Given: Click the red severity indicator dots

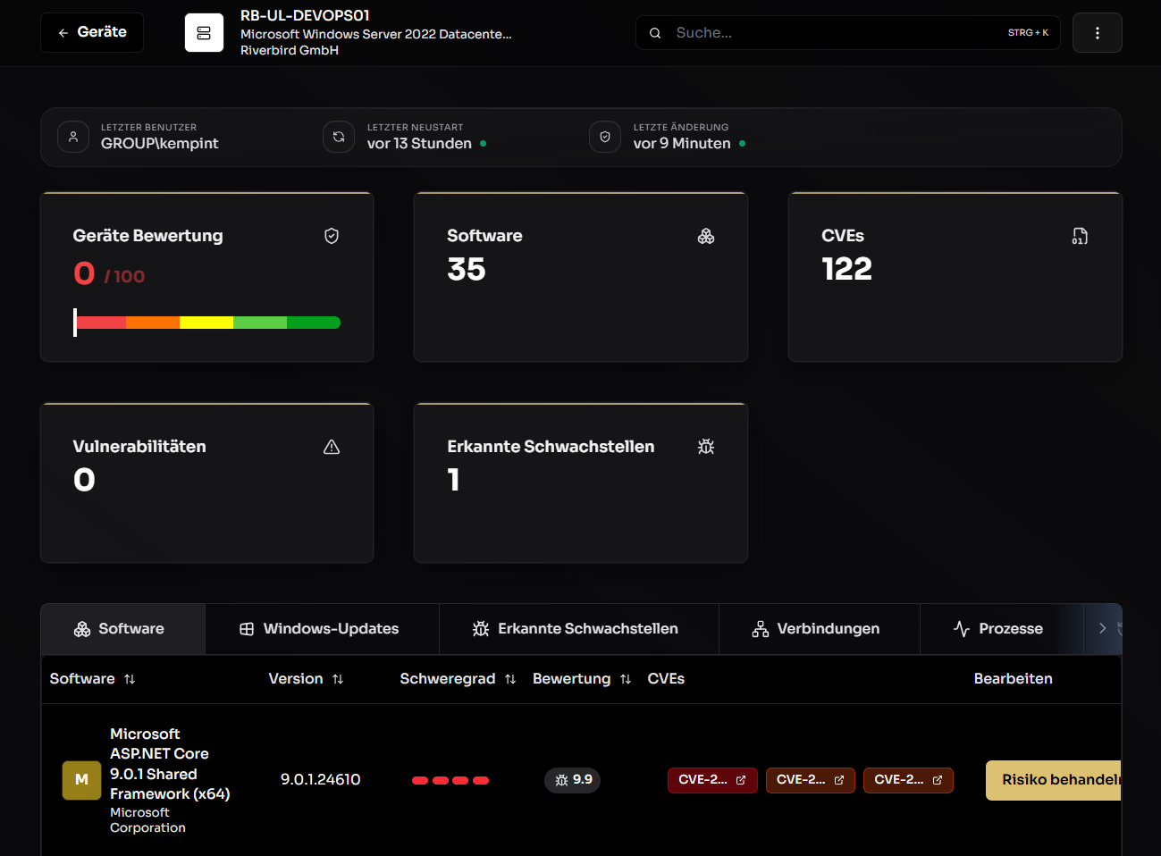Looking at the screenshot, I should 450,781.
